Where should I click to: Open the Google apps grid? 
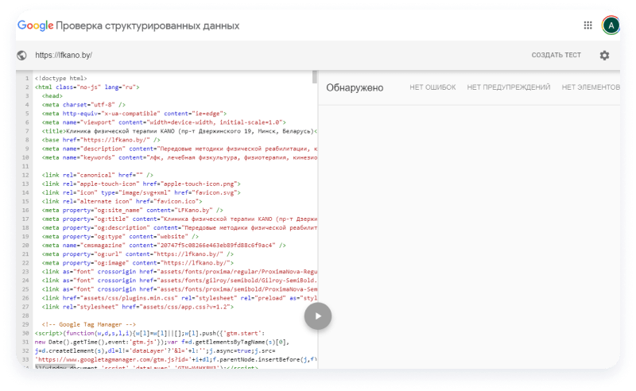(x=588, y=25)
